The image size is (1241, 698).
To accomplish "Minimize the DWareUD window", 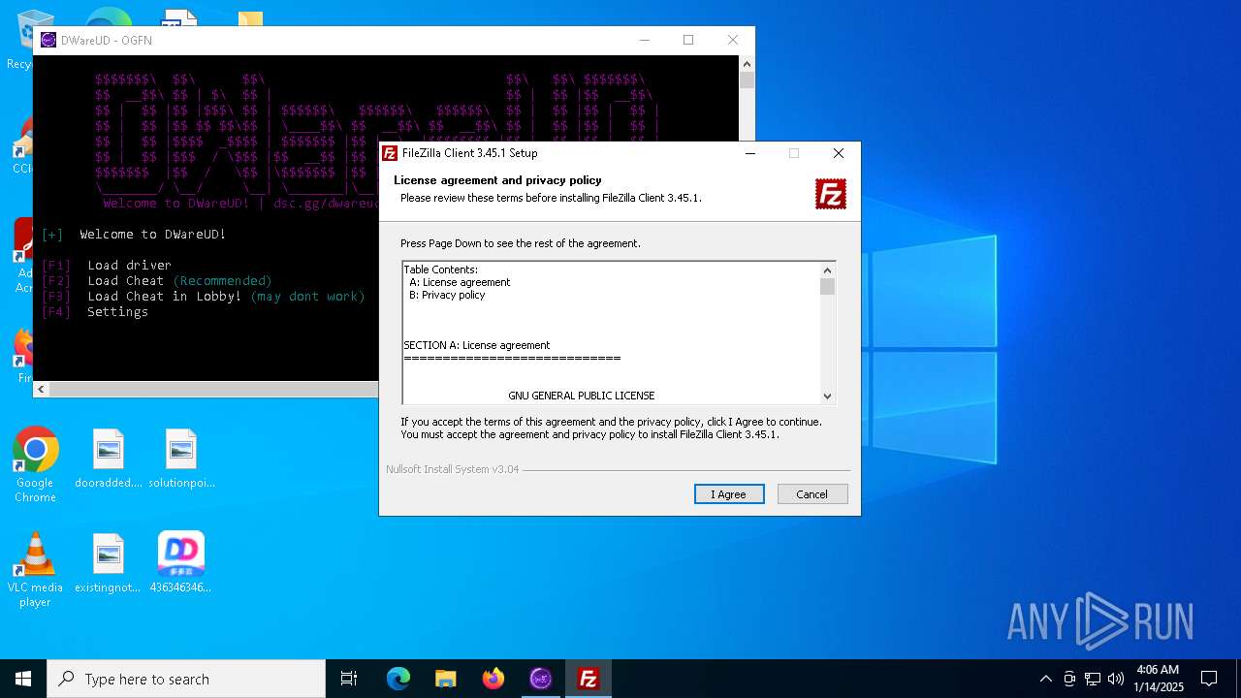I will [x=645, y=40].
